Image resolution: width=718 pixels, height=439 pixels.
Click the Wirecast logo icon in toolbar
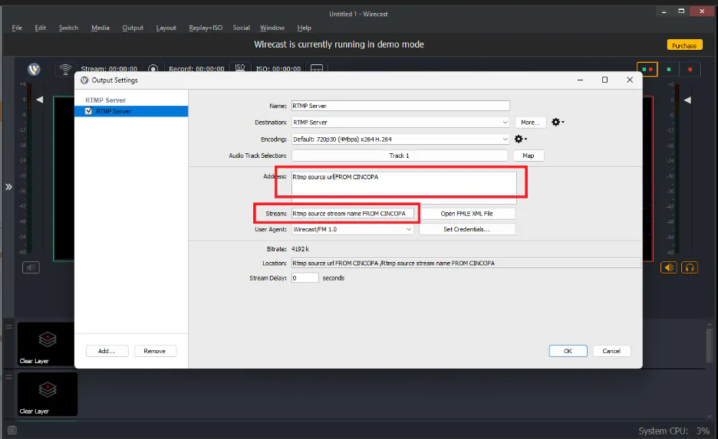(x=34, y=69)
